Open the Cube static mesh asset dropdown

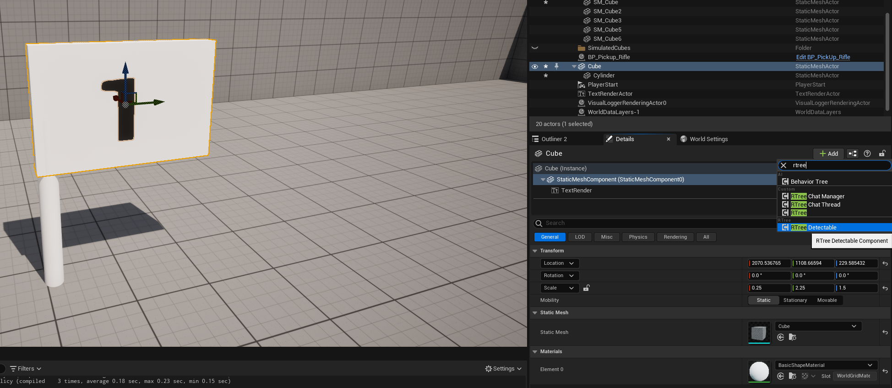tap(818, 327)
